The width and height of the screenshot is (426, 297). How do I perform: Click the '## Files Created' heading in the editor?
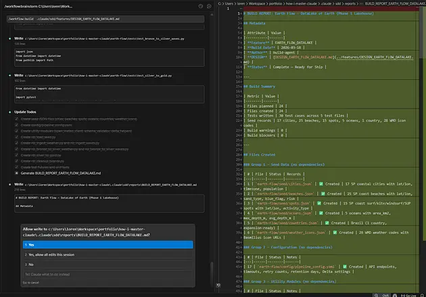[x=259, y=155]
